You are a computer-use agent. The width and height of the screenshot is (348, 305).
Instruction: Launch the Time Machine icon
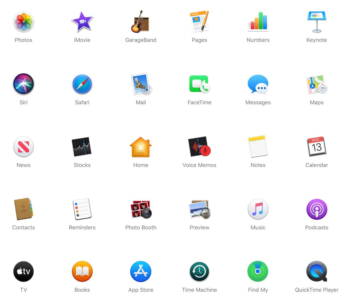click(x=200, y=271)
